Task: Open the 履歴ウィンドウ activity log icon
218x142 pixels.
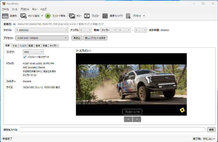Action: [105, 16]
